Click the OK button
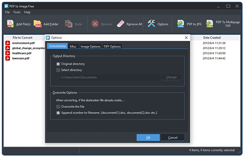The height and width of the screenshot is (157, 244). point(148,138)
